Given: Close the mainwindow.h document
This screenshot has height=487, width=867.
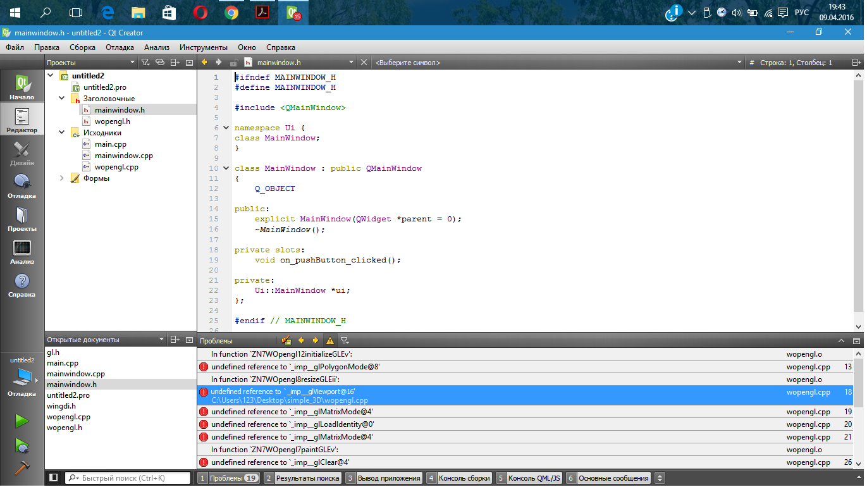Looking at the screenshot, I should 364,63.
